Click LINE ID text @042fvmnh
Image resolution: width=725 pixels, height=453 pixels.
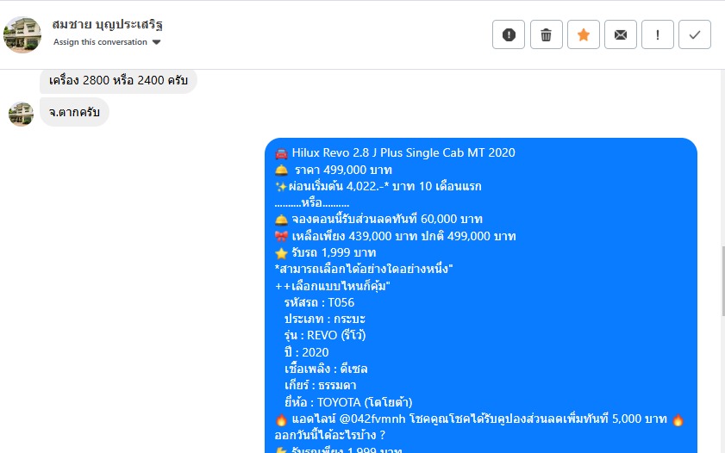tap(372, 419)
